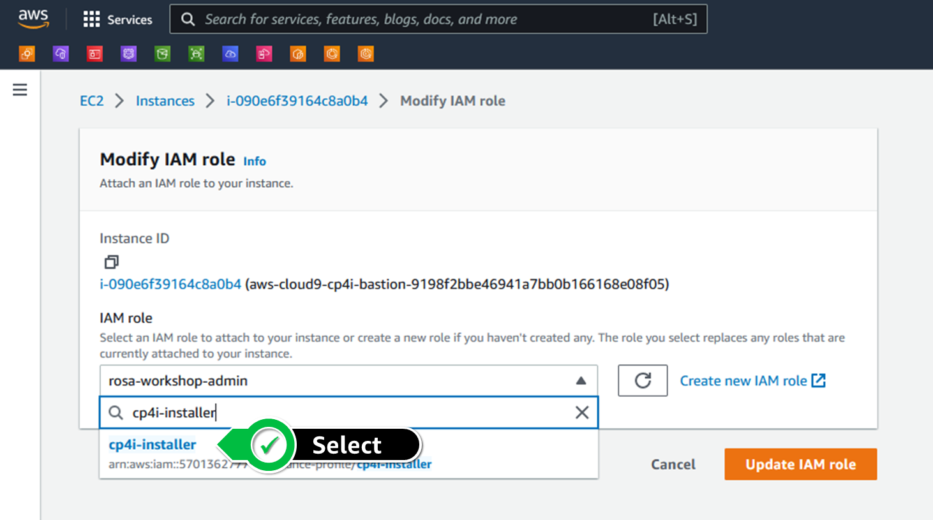Viewport: 933px width, 520px height.
Task: Refresh the IAM role list
Action: tap(643, 380)
